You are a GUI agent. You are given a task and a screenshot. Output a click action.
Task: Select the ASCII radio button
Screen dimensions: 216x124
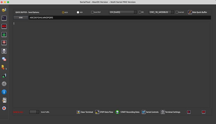[63, 12]
